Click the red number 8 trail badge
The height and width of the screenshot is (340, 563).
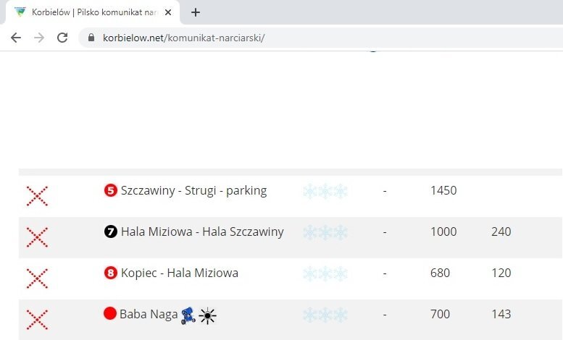[x=111, y=273]
